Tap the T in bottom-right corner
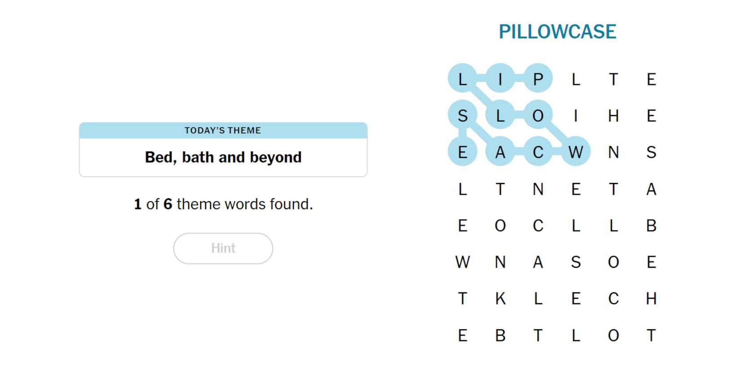 click(651, 335)
